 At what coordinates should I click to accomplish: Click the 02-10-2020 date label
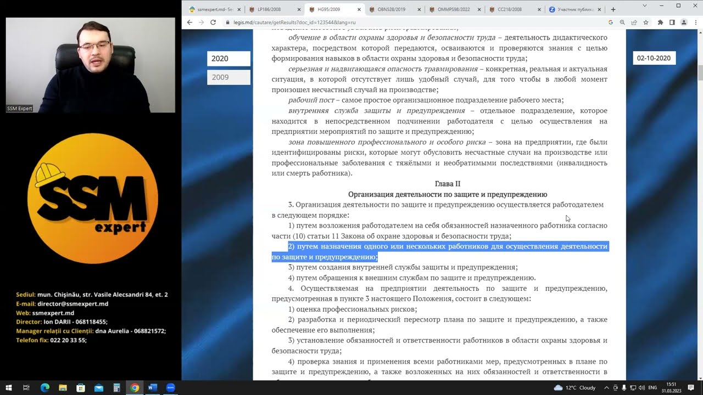click(x=654, y=58)
